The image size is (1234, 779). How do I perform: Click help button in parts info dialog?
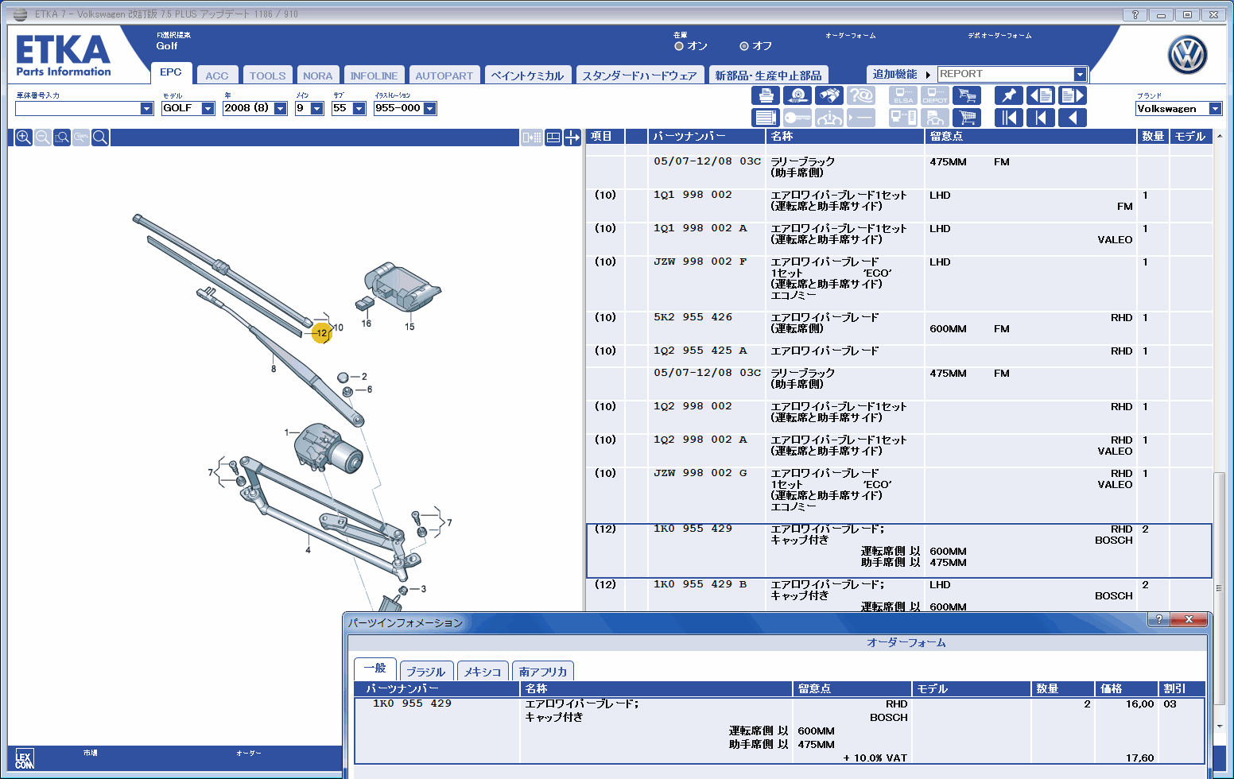[x=1158, y=619]
